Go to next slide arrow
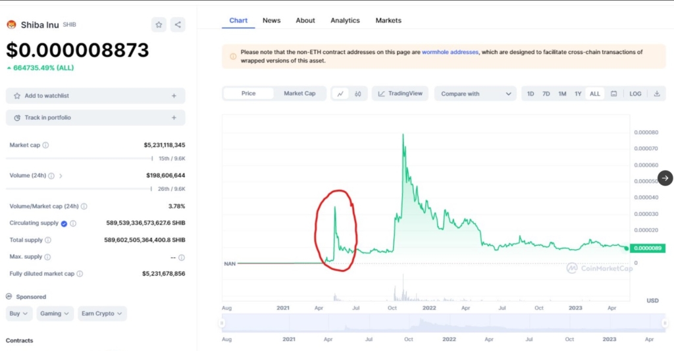Viewport: 674px width, 351px height. (x=665, y=178)
